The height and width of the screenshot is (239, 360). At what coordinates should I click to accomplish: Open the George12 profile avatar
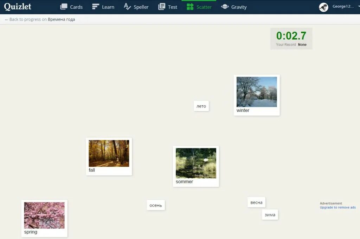(323, 7)
